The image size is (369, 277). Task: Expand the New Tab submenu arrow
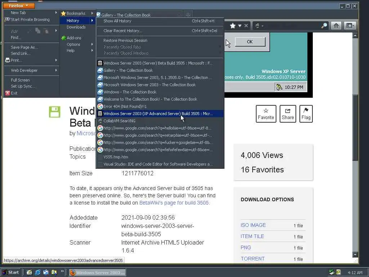click(x=56, y=13)
